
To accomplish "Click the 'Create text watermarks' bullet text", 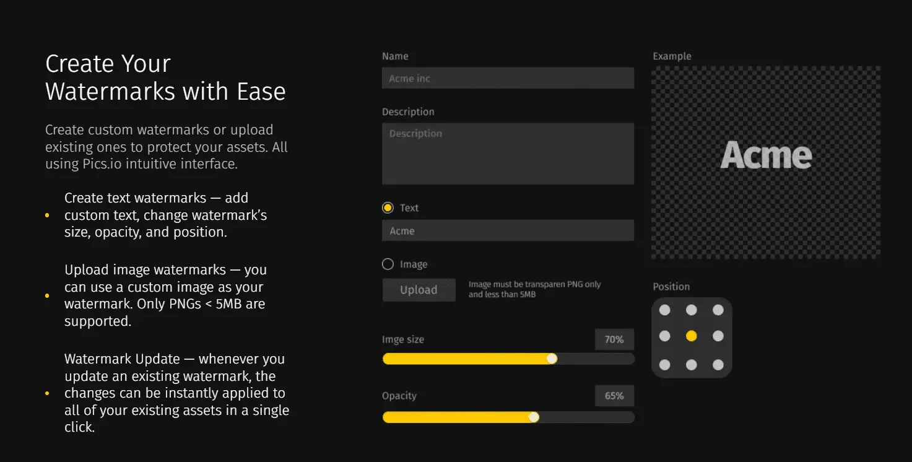I will coord(166,215).
